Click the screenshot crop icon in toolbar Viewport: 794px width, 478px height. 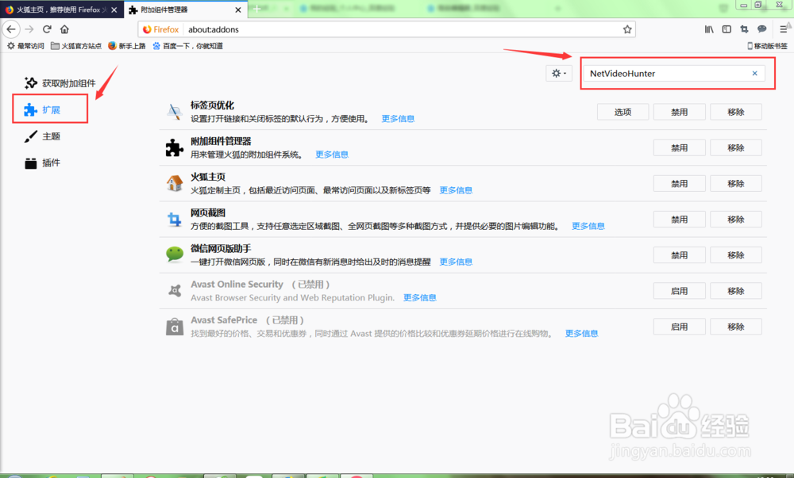tap(744, 29)
